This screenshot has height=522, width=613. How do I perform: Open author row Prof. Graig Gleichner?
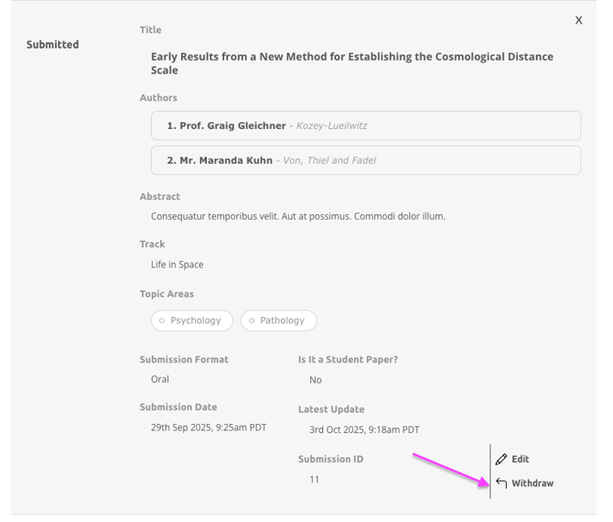pos(365,125)
